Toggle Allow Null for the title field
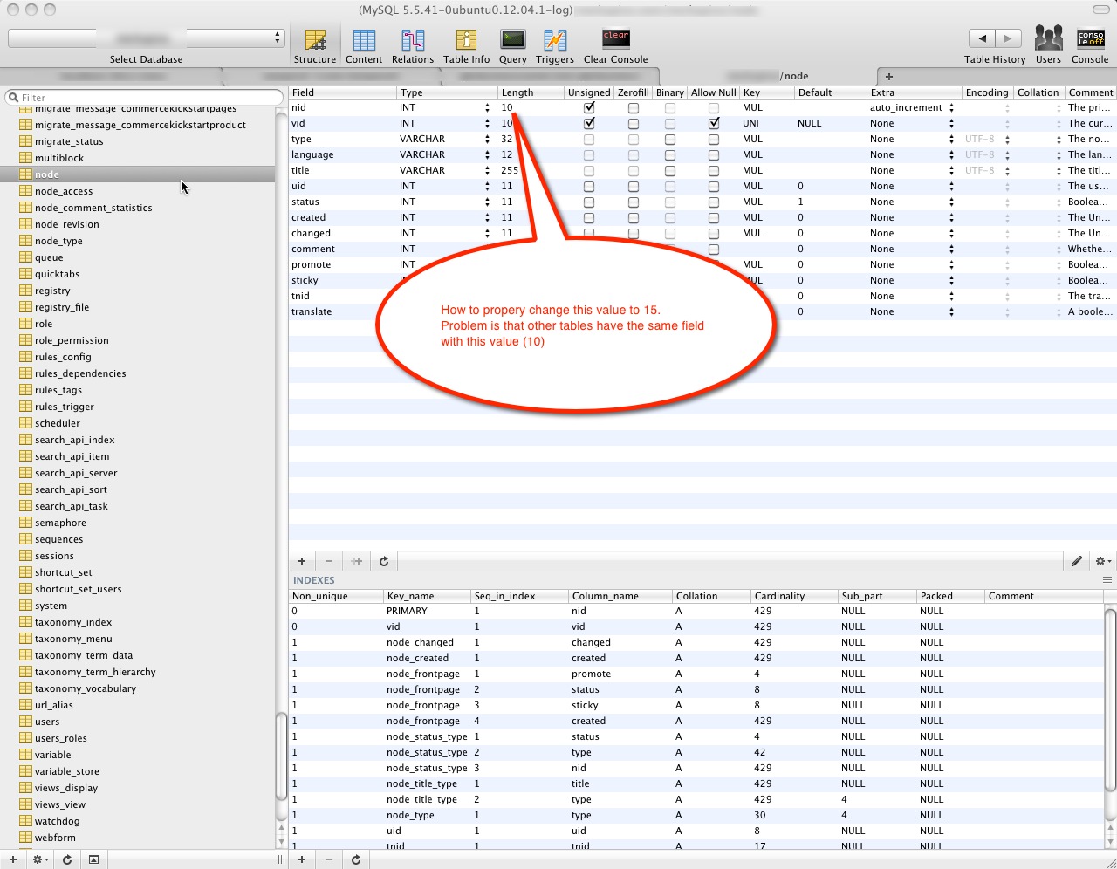 (714, 171)
